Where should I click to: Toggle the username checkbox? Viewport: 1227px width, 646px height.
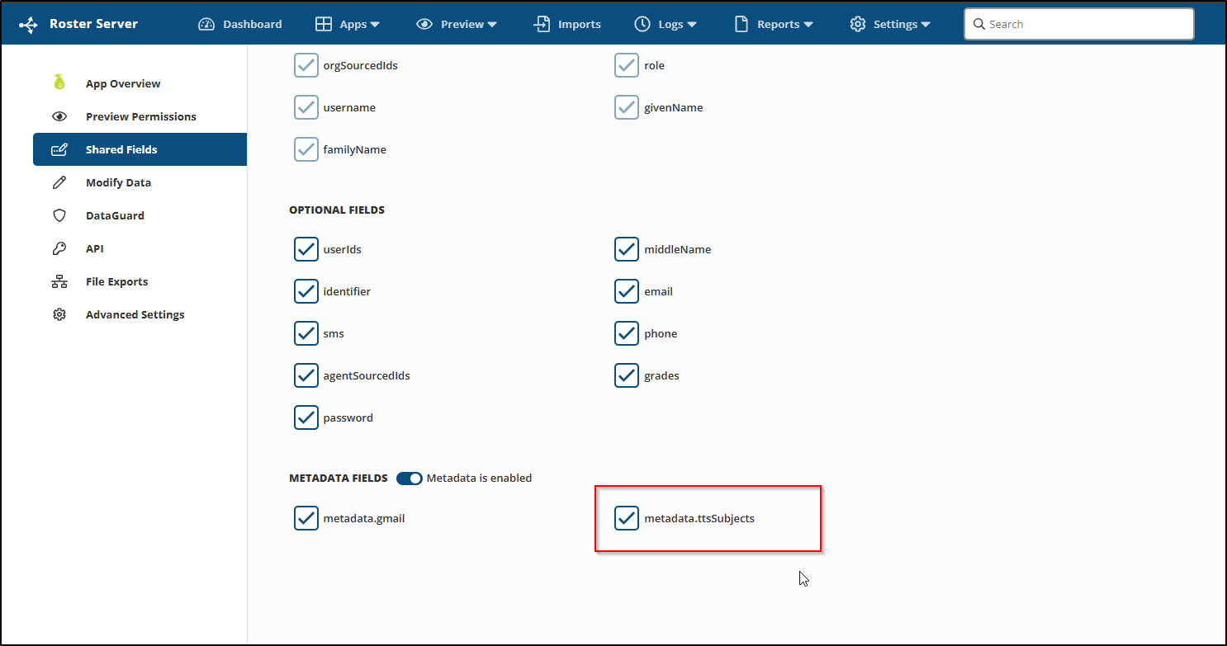pos(306,107)
